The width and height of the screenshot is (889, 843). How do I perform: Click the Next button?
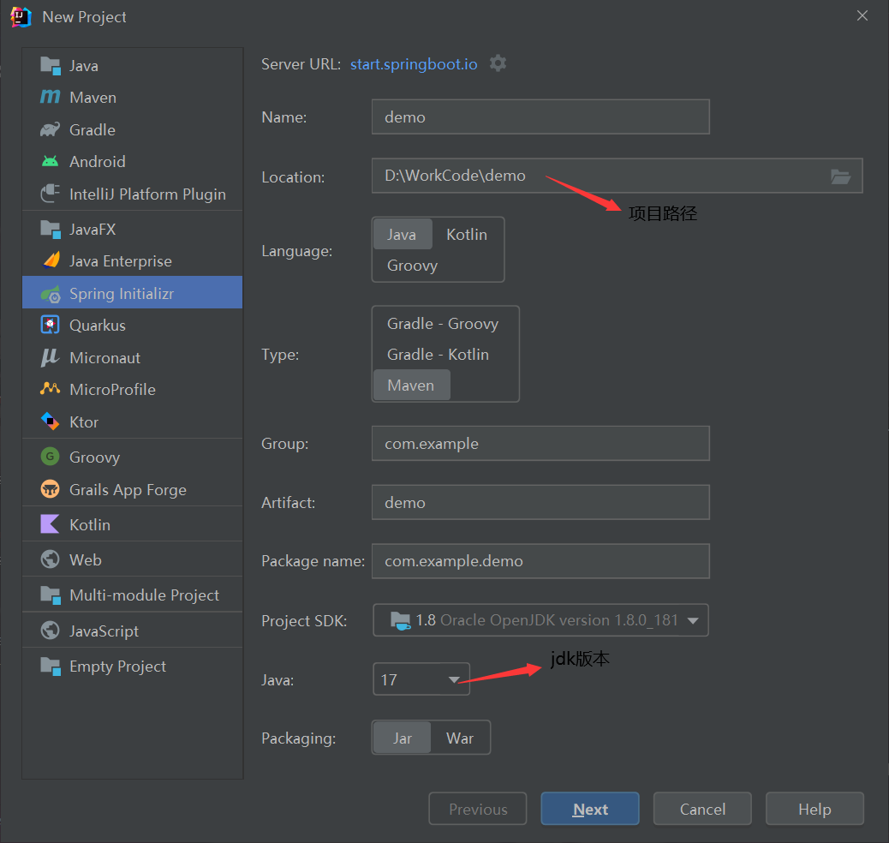tap(589, 809)
